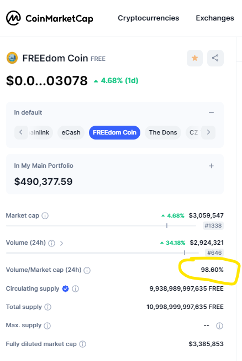The image size is (242, 361).
Task: Click the $0.0...03078 price
Action: 47,81
